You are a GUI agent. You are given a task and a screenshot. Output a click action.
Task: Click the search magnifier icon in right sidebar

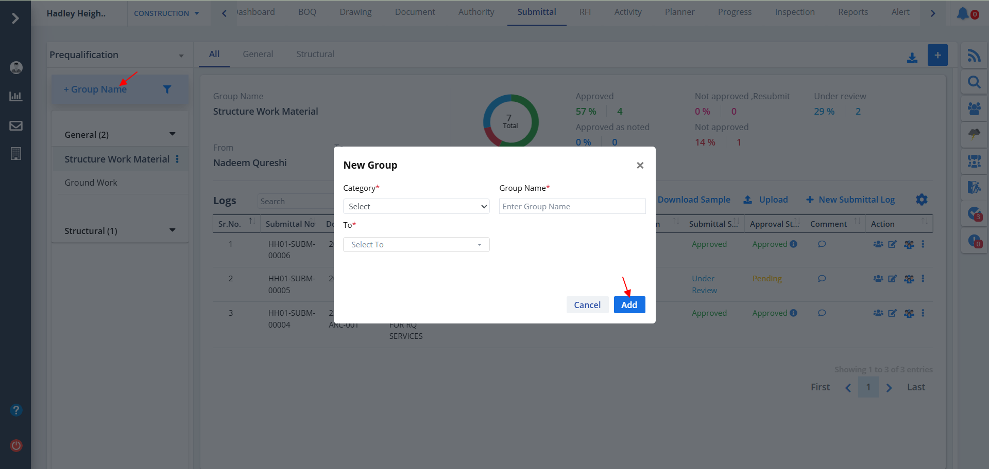pyautogui.click(x=974, y=82)
